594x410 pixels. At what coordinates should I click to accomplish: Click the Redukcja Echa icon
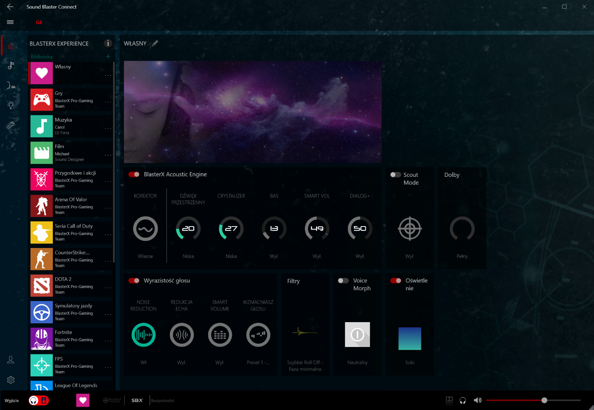tap(182, 335)
